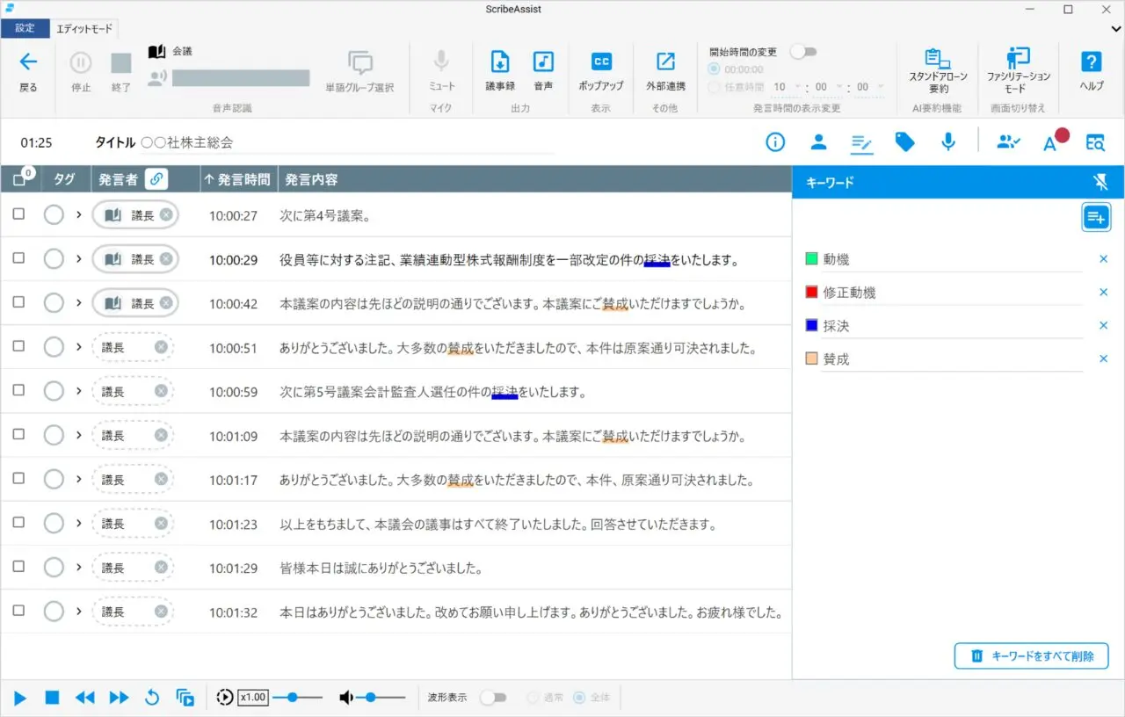Check the box for row 10:01:32

18,611
